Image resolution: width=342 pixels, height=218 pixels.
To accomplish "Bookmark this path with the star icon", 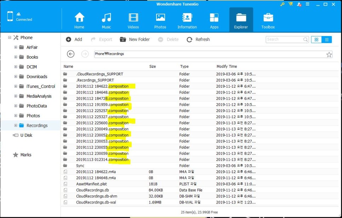I will [329, 54].
